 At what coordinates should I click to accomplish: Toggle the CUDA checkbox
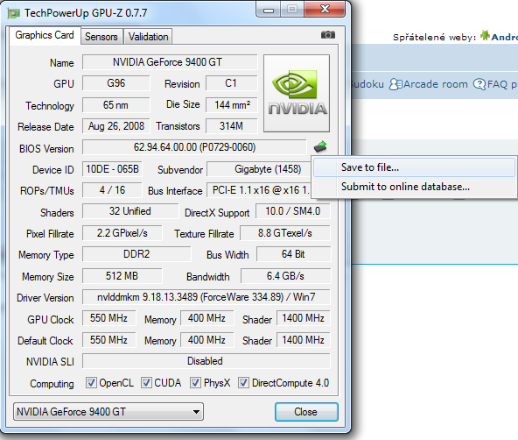click(x=146, y=383)
